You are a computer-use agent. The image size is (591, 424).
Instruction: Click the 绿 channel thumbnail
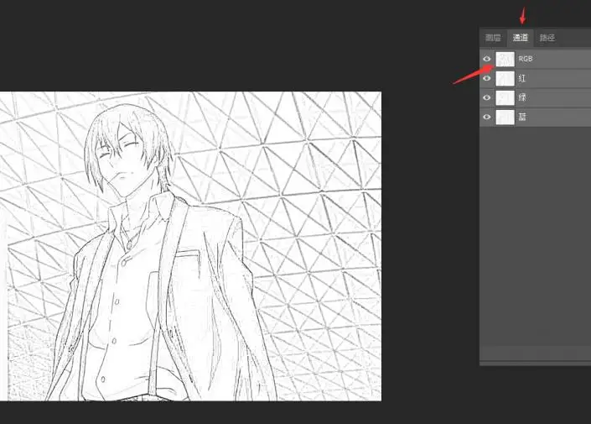coord(505,97)
